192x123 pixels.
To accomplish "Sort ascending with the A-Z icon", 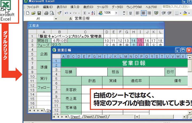I will pyautogui.click(x=93, y=13).
